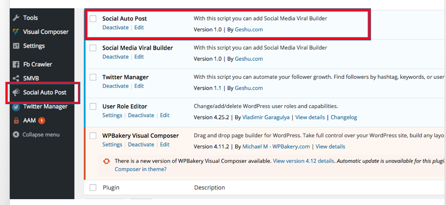Image resolution: width=446 pixels, height=205 pixels.
Task: Check the Social Auto Post plugin checkbox
Action: 93,19
